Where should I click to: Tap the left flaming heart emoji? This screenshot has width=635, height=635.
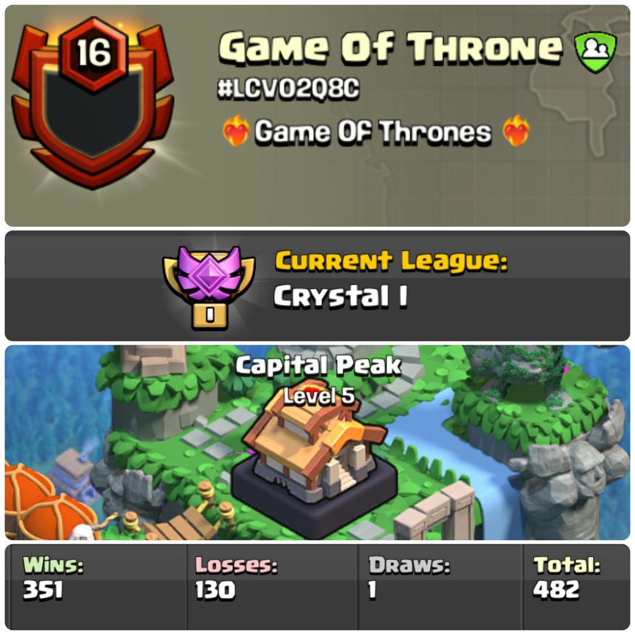pos(236,130)
